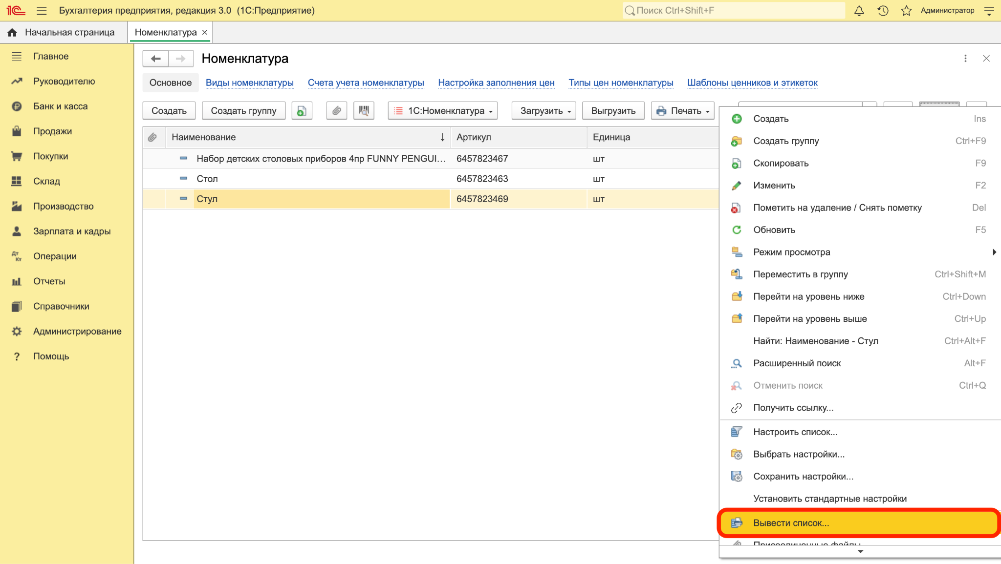Click paperclip column header icon

(152, 137)
